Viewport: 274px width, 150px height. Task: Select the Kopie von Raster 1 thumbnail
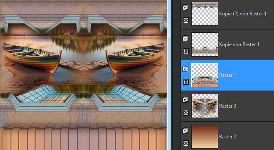(205, 44)
